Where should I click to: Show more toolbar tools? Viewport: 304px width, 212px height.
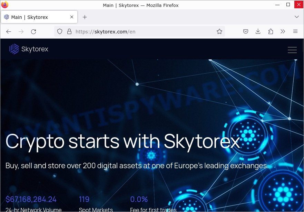pyautogui.click(x=283, y=31)
